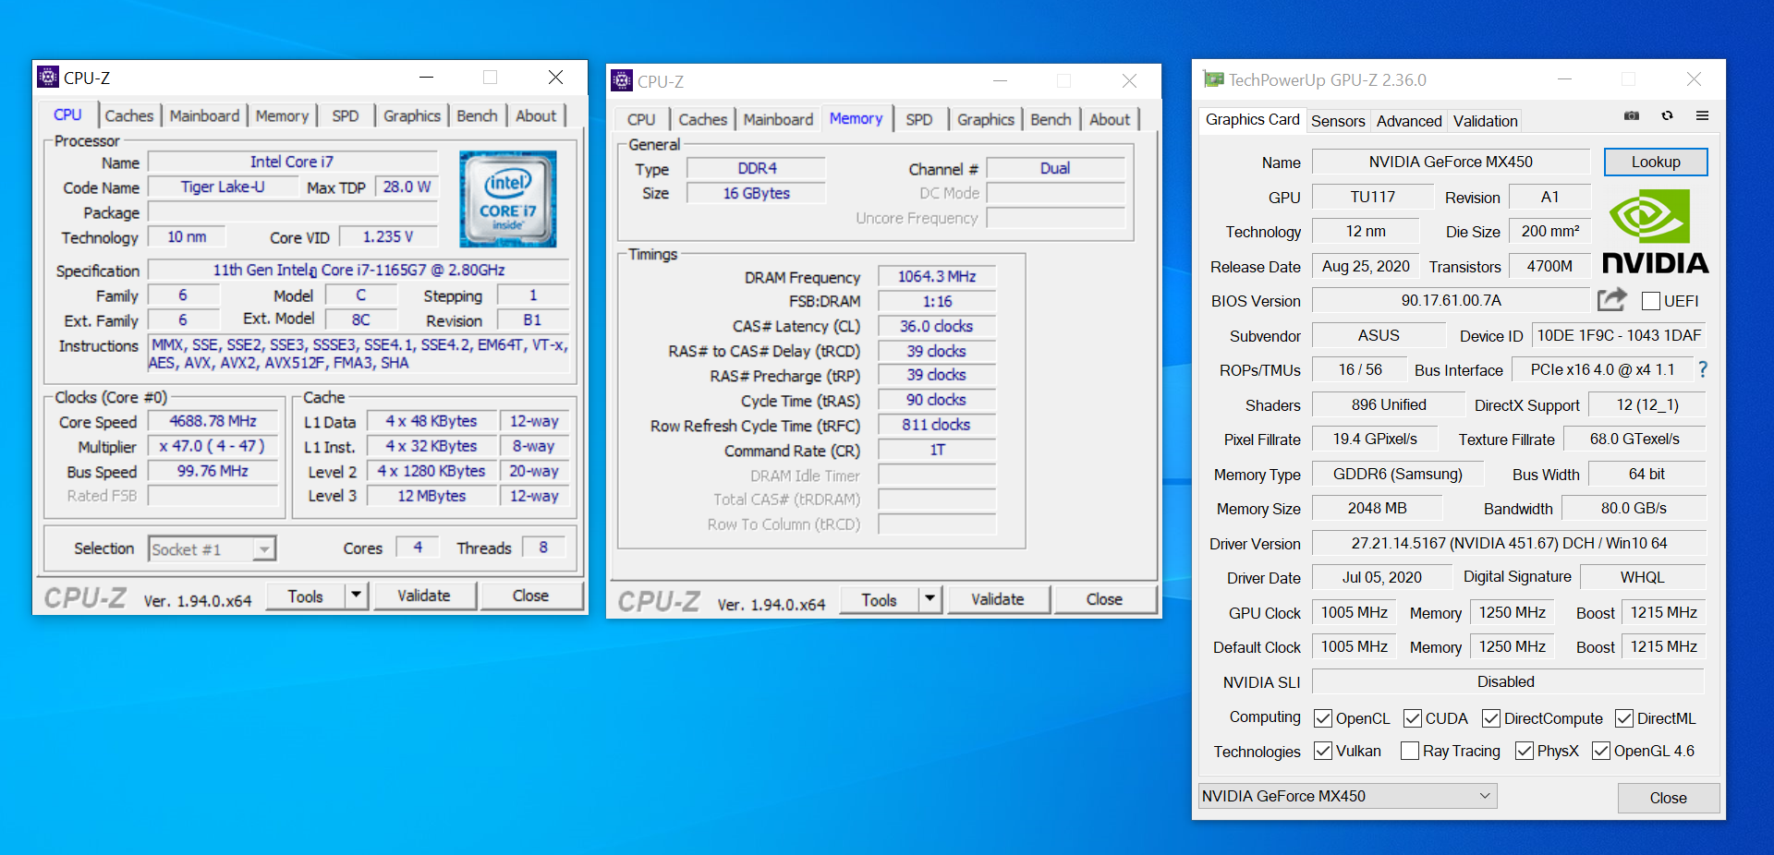
Task: Click Code Name Tiger Lake-U field
Action: 223,187
